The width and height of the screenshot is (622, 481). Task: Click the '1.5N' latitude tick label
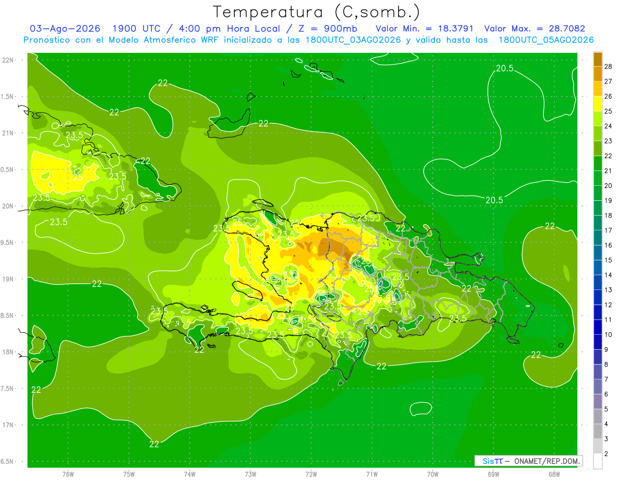(8, 97)
